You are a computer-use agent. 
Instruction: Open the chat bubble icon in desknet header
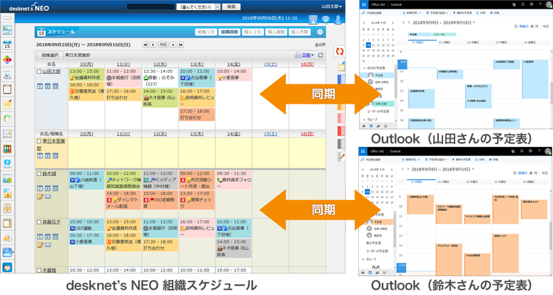[x=326, y=20]
